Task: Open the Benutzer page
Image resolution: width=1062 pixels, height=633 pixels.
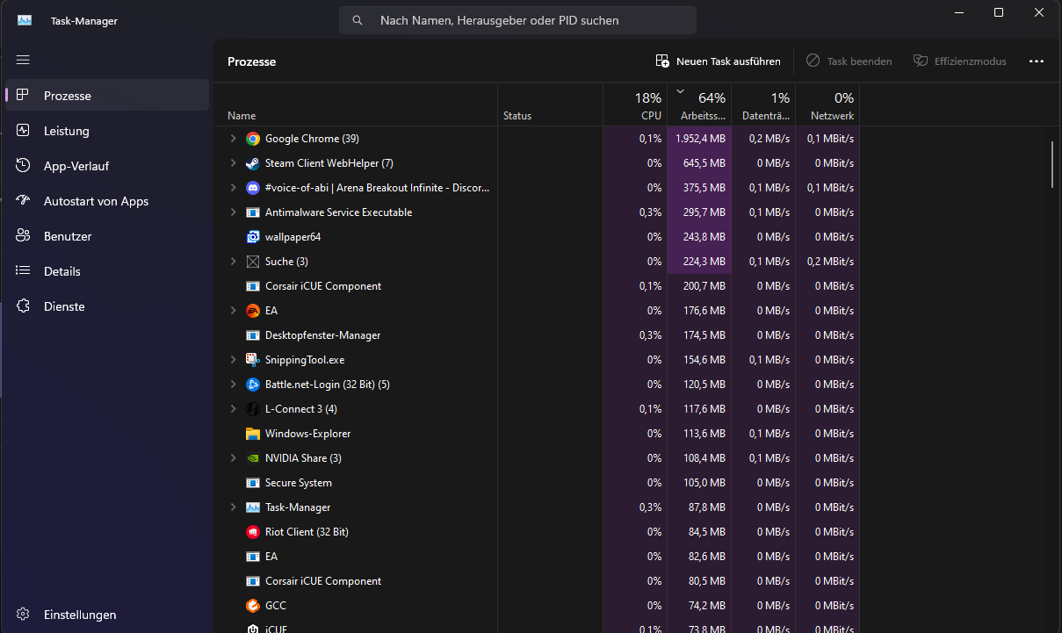Action: click(107, 236)
